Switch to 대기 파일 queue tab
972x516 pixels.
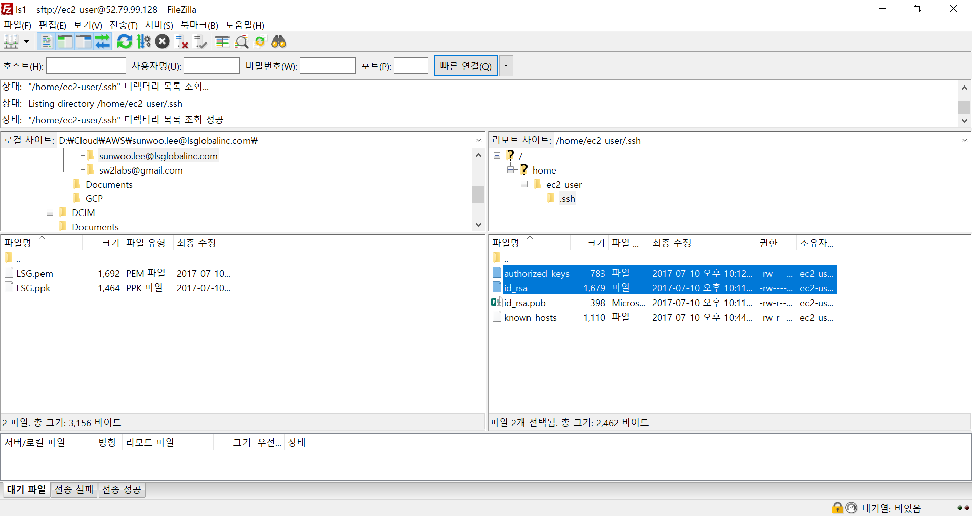[26, 490]
